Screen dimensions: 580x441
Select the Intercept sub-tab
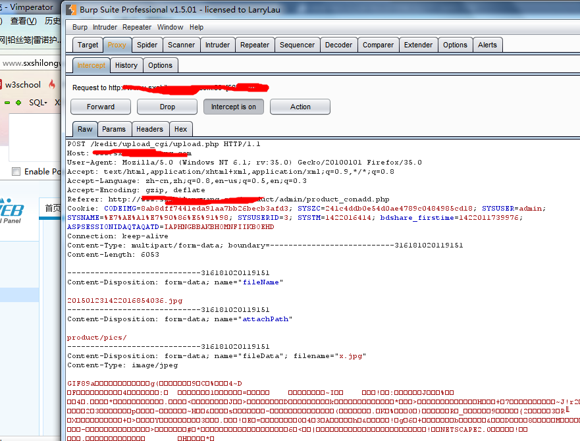(x=92, y=65)
